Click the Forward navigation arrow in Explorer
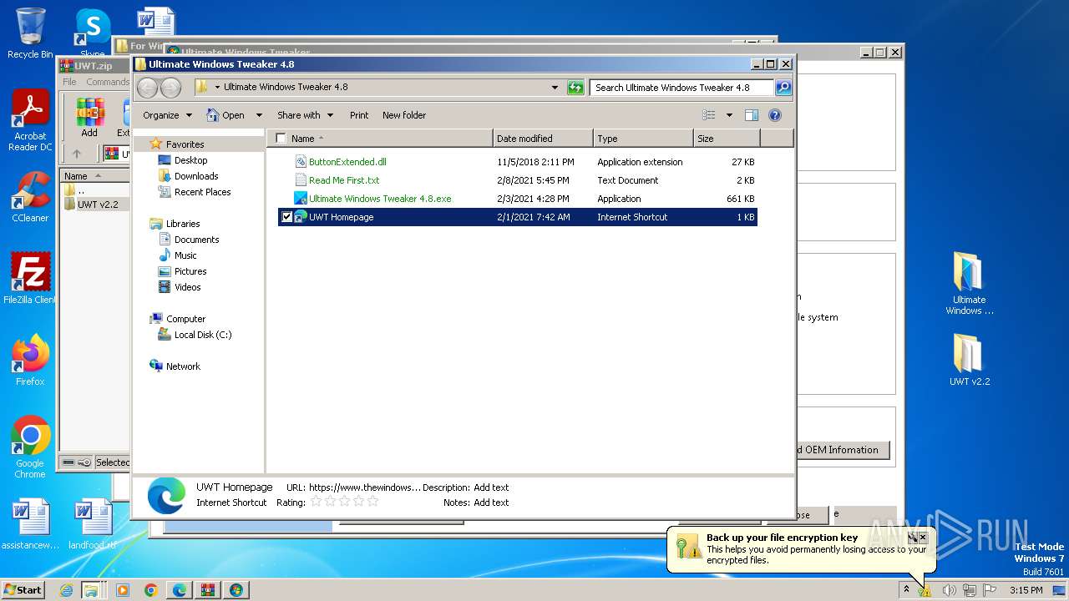The height and width of the screenshot is (601, 1069). 170,87
